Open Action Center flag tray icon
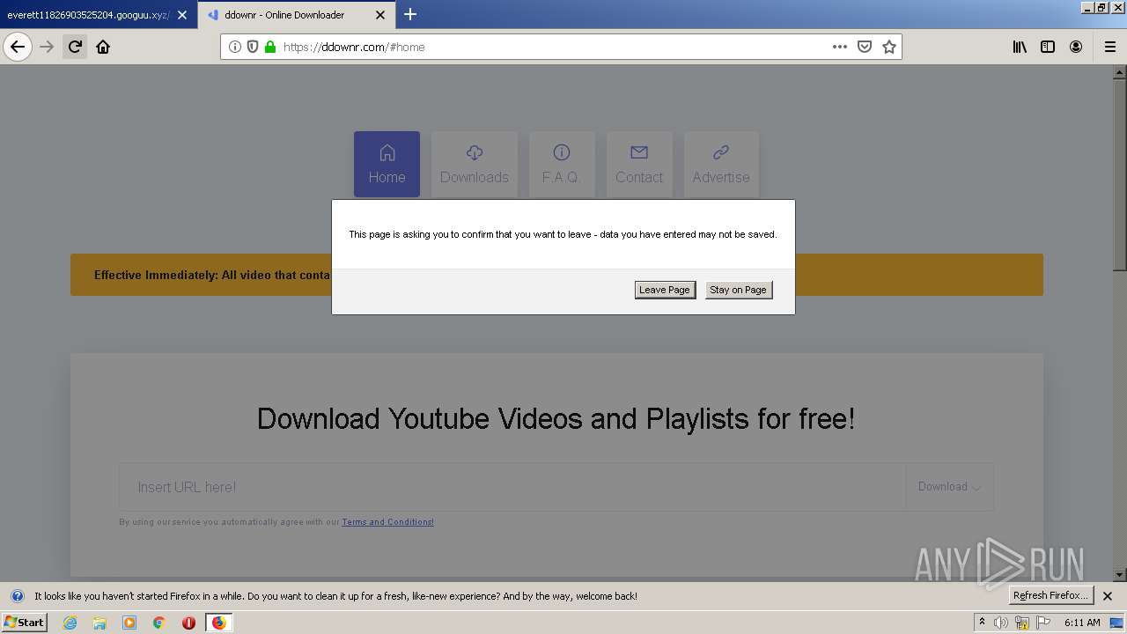This screenshot has height=634, width=1127. click(1043, 623)
